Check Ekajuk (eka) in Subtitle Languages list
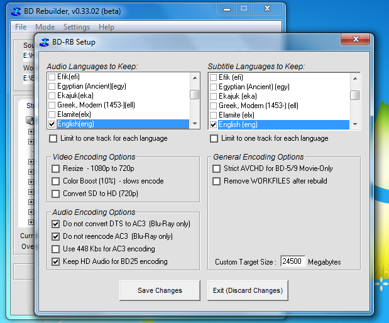 (x=214, y=96)
